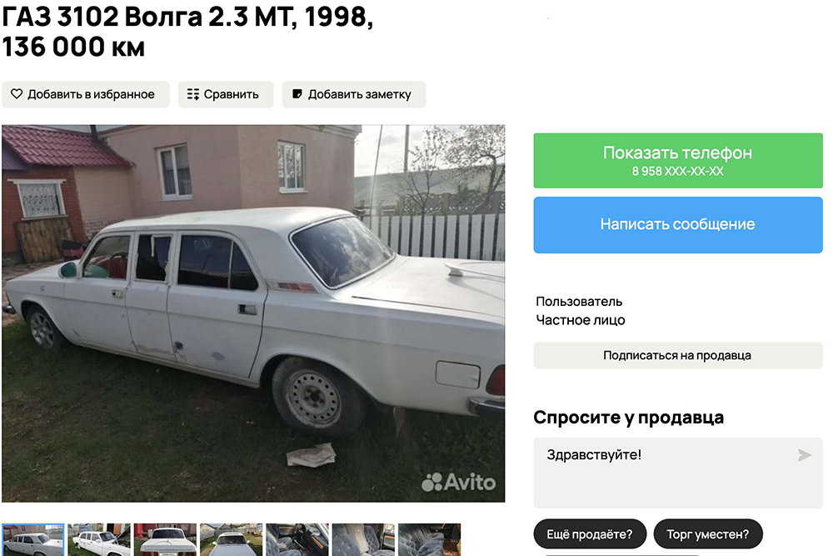Click Добавить заметку button
The image size is (833, 556).
pos(354,95)
